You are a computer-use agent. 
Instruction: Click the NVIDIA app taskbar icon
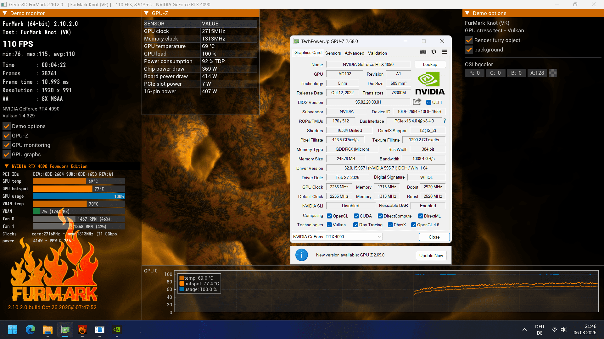click(x=117, y=330)
